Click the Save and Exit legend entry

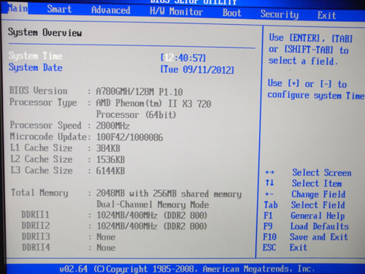pyautogui.click(x=319, y=237)
